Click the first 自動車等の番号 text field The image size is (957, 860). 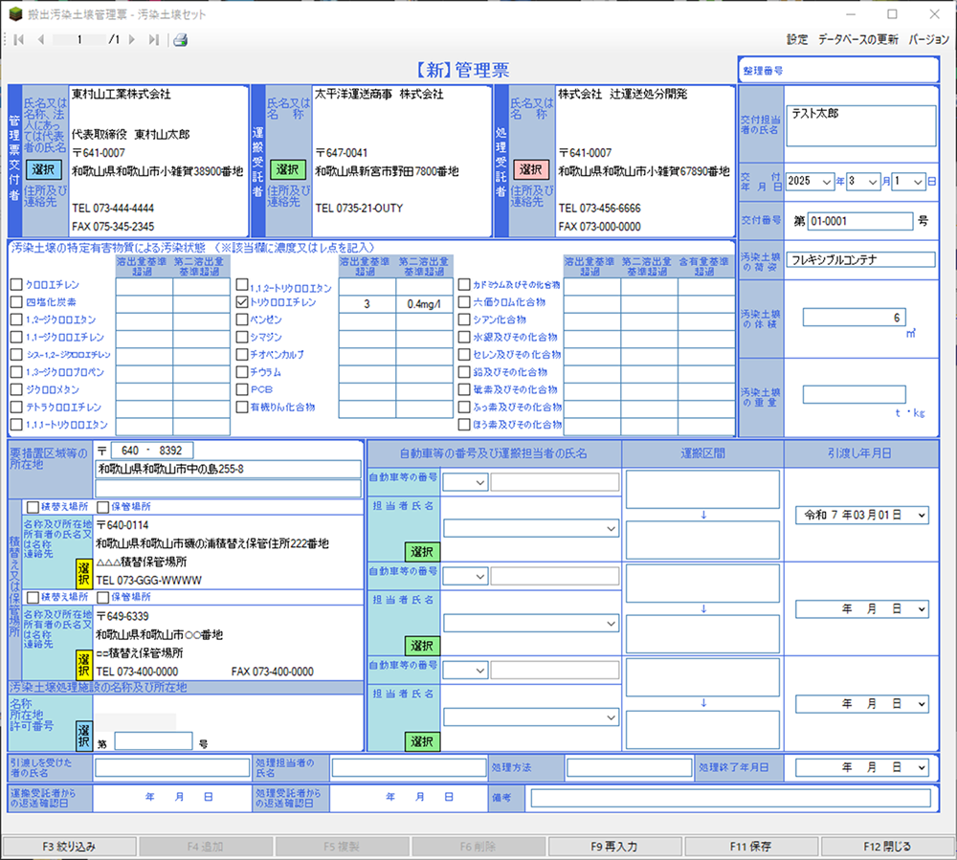pos(554,482)
